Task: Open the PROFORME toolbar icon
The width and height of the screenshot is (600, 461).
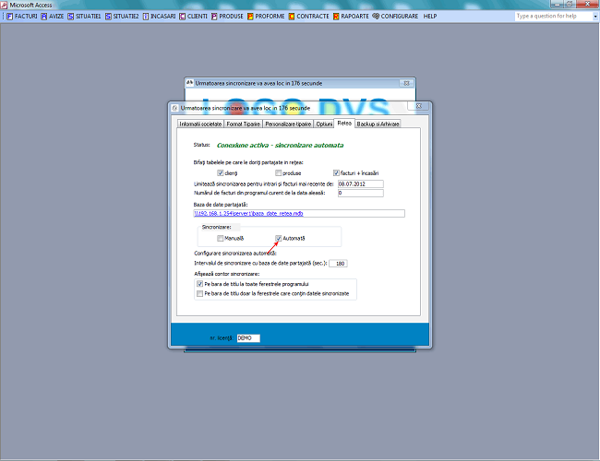Action: coord(251,16)
